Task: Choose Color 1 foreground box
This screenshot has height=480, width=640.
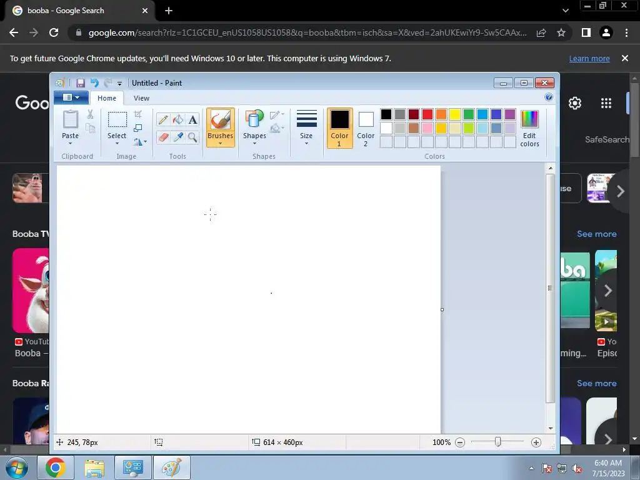Action: click(339, 127)
